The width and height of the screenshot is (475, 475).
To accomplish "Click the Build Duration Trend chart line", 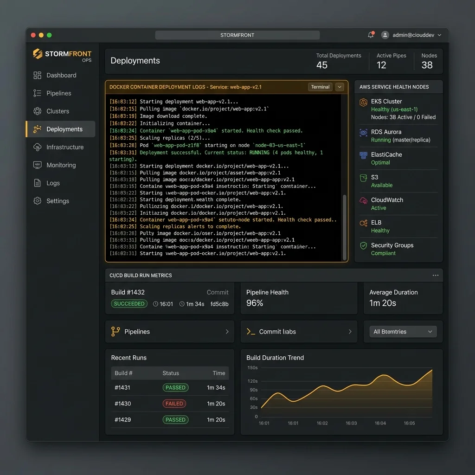I will click(347, 388).
